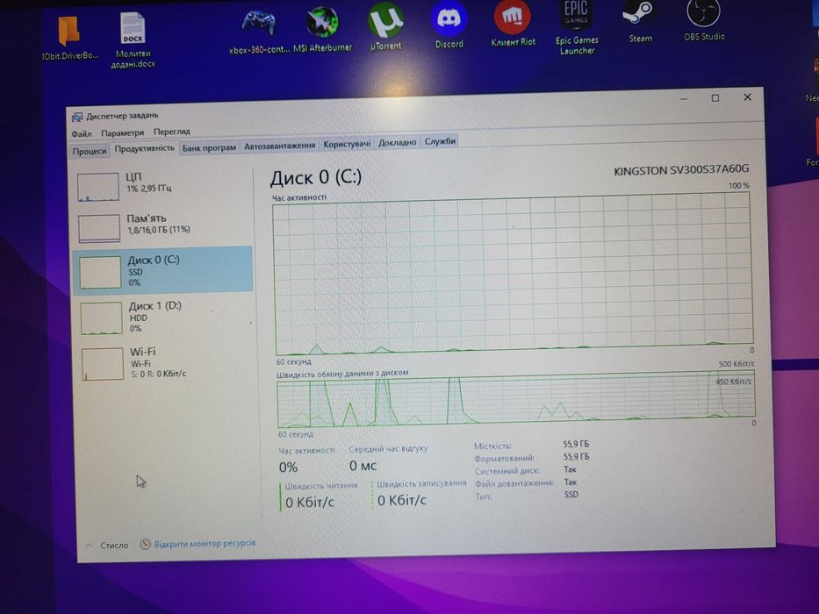Click the write speed 0 Кбіт/с value
Screen dimensions: 819x614
(402, 501)
